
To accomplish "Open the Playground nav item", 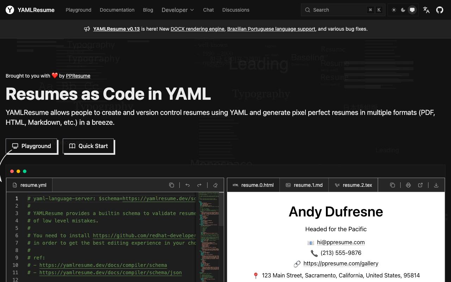I will point(79,10).
